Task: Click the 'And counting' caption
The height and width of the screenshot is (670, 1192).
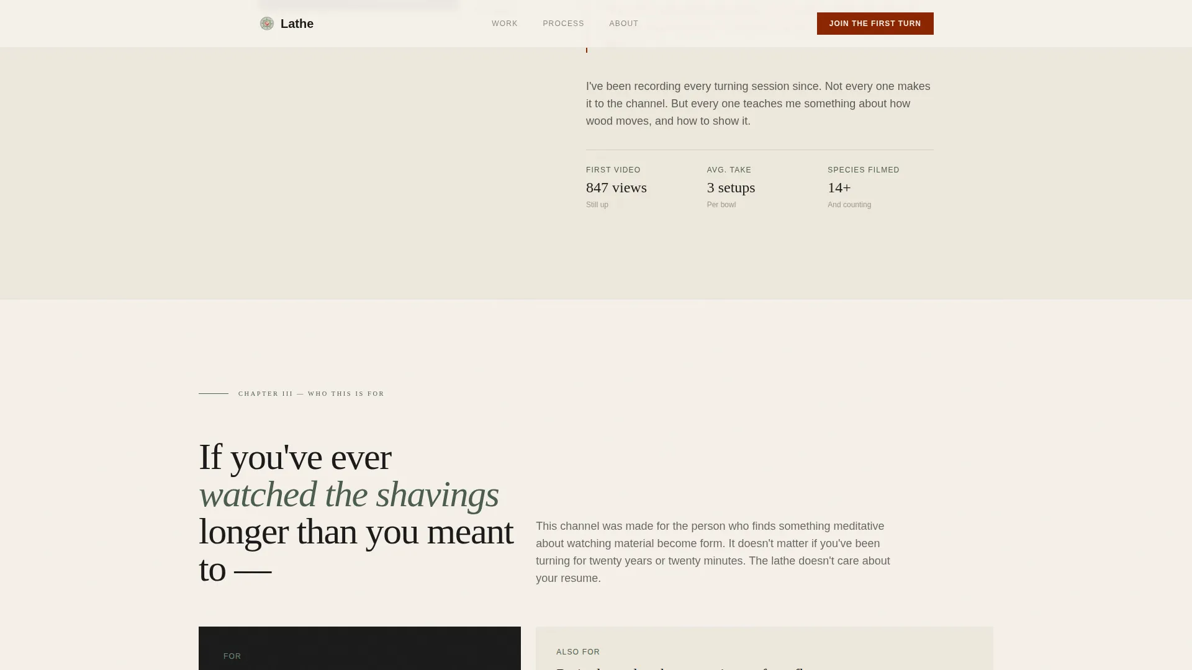Action: [849, 205]
